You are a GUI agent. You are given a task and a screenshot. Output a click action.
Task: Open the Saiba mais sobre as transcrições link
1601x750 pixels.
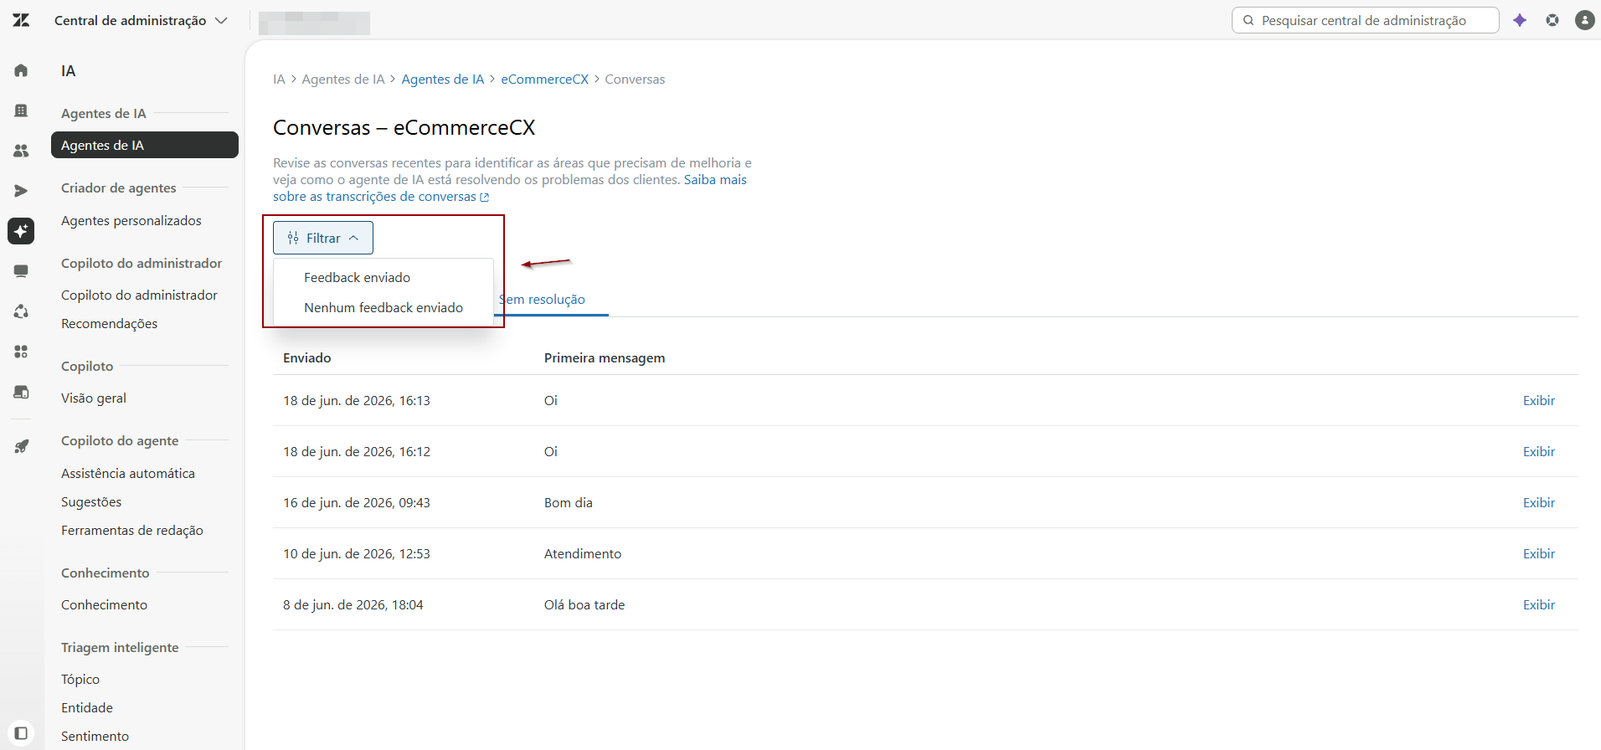pos(509,187)
